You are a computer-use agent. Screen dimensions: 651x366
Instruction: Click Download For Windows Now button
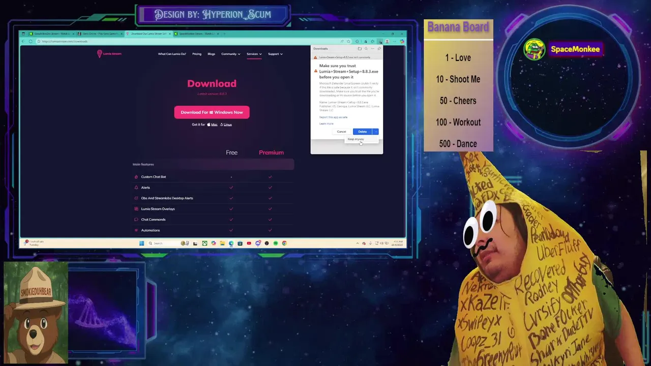[212, 112]
